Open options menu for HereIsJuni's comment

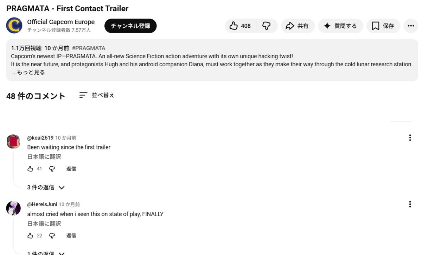410,204
